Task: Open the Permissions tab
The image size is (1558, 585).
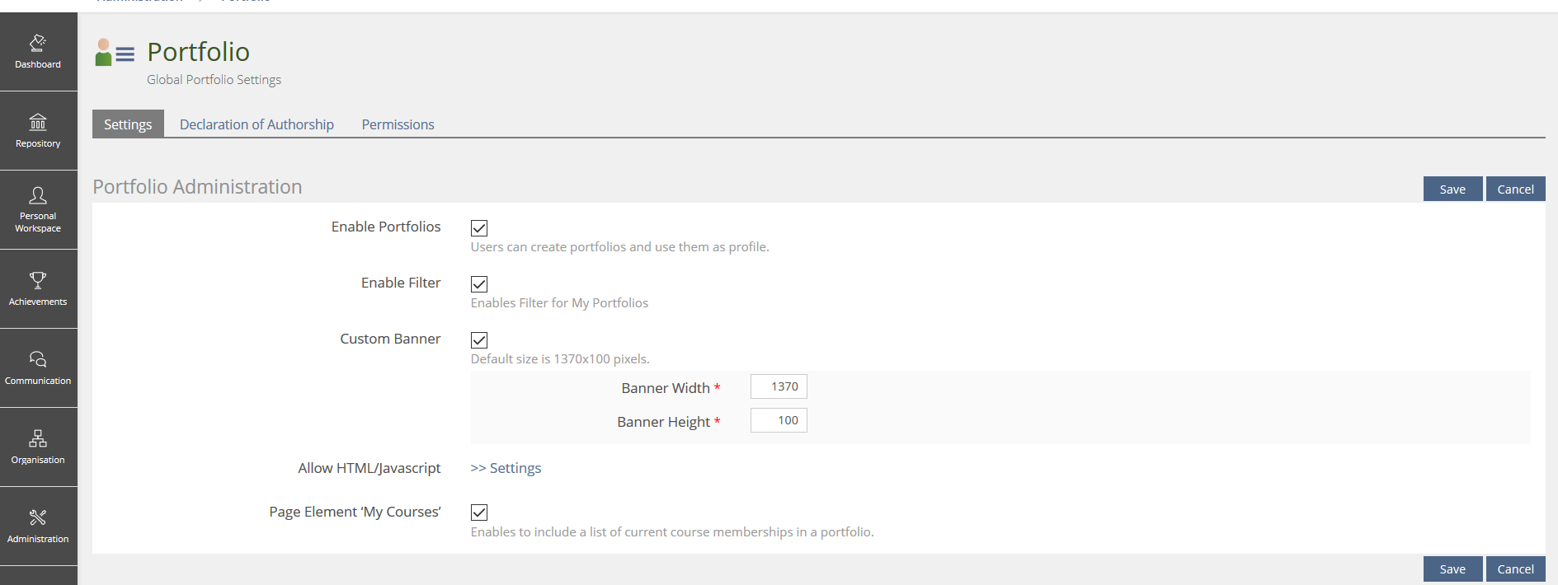Action: pos(398,124)
